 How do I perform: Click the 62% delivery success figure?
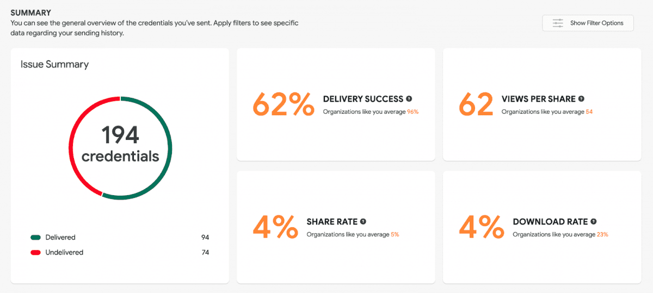point(284,104)
